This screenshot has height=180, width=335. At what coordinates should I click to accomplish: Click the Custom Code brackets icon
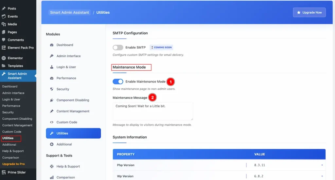pyautogui.click(x=52, y=122)
